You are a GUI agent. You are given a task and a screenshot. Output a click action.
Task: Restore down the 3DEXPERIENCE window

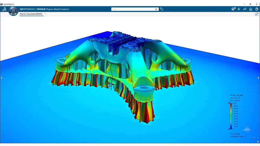(x=250, y=4)
